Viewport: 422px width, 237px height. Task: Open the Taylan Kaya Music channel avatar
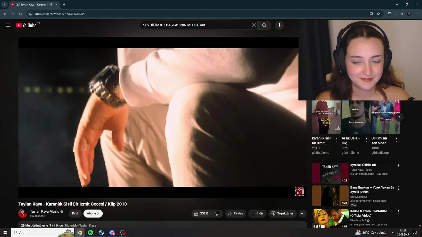click(x=23, y=213)
